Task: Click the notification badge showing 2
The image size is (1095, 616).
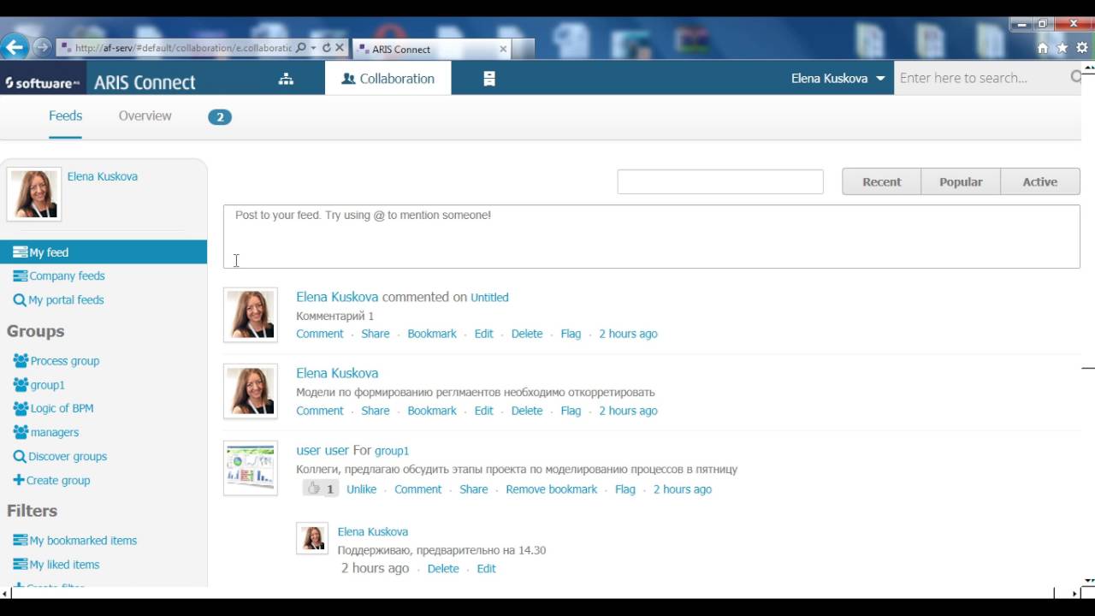Action: coord(220,117)
